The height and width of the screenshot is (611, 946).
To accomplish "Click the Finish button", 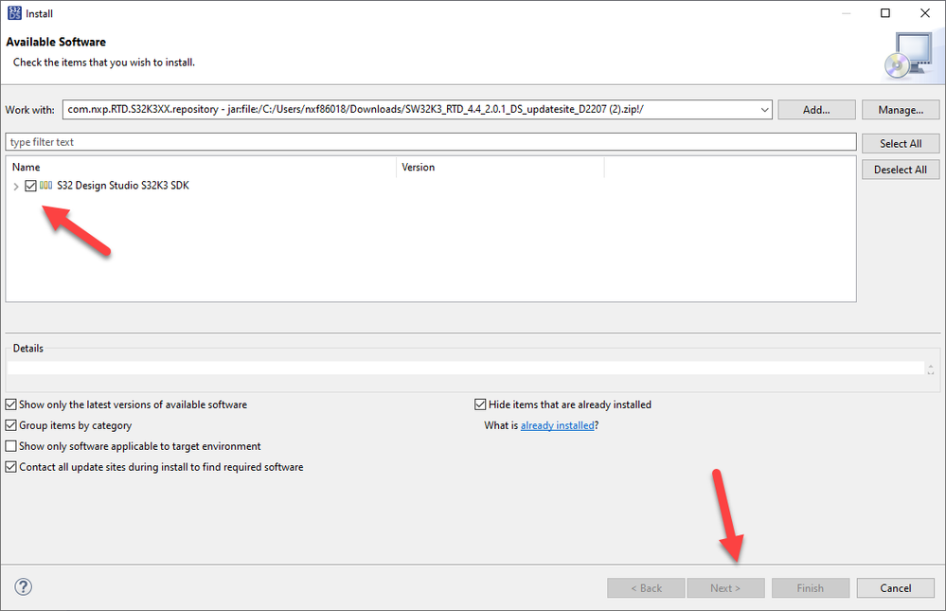I will coord(811,588).
